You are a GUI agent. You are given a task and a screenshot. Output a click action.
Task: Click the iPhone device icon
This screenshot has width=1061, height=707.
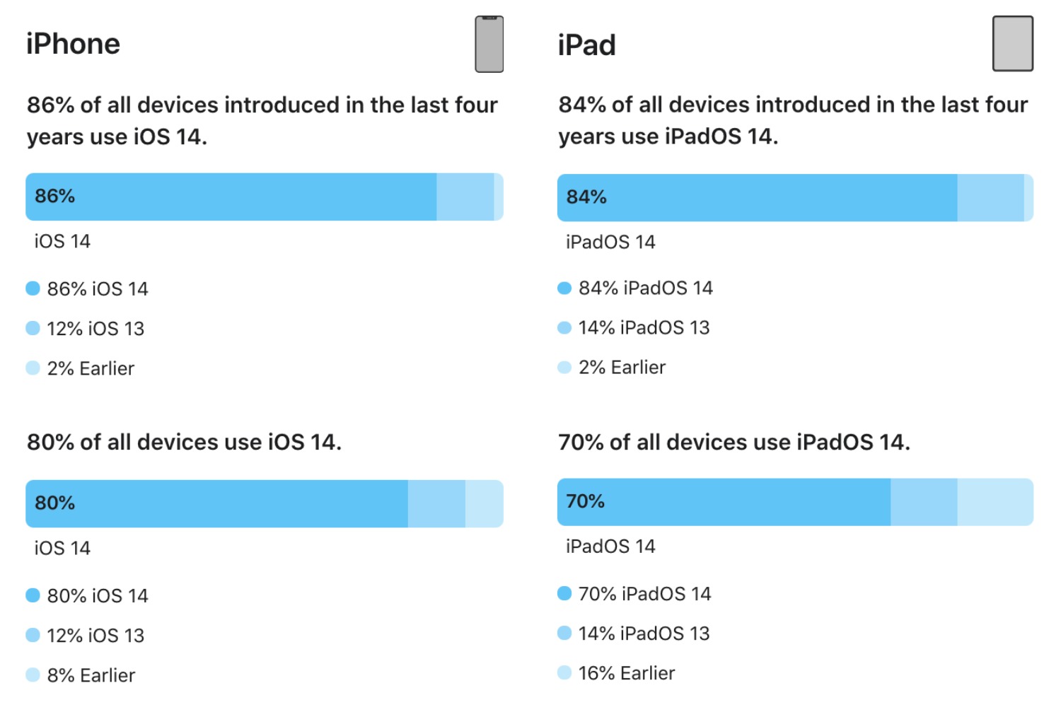tap(489, 44)
